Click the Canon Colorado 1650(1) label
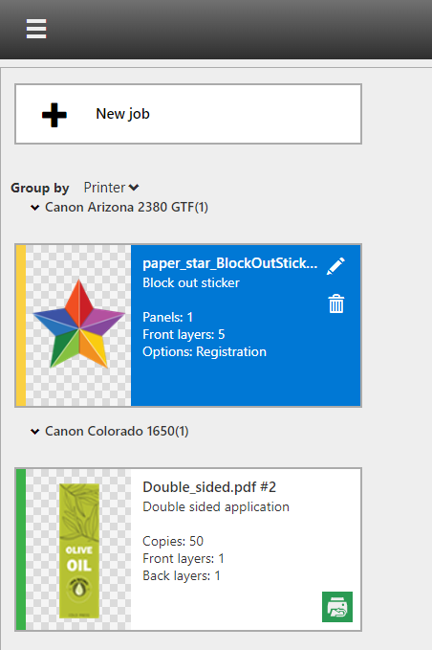 [117, 432]
